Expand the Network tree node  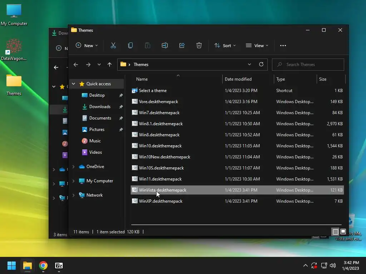(74, 195)
